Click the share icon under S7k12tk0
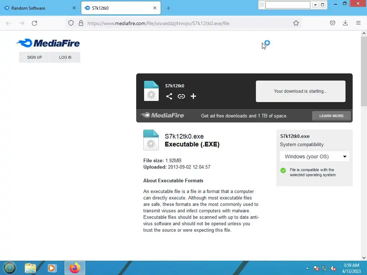 [169, 96]
